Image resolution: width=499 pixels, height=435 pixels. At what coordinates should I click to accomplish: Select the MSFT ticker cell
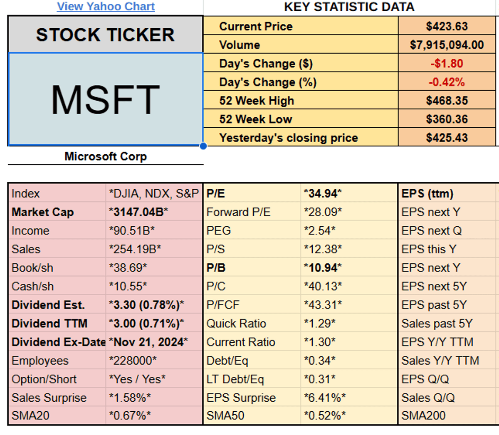[x=106, y=99]
